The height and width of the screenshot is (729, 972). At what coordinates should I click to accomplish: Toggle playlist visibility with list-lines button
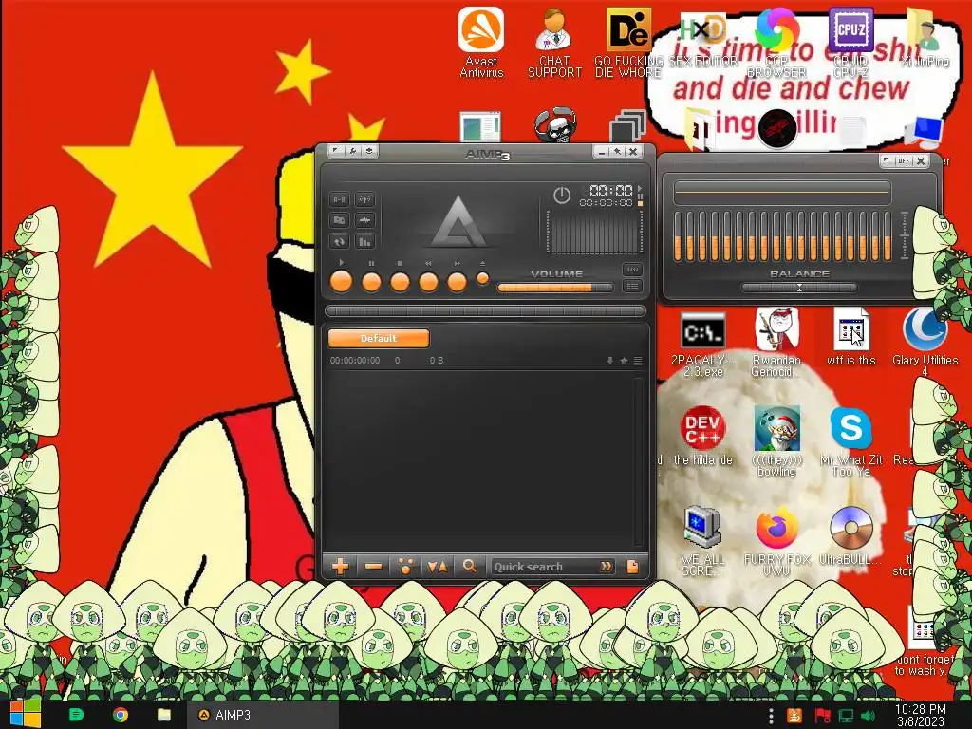[x=632, y=286]
